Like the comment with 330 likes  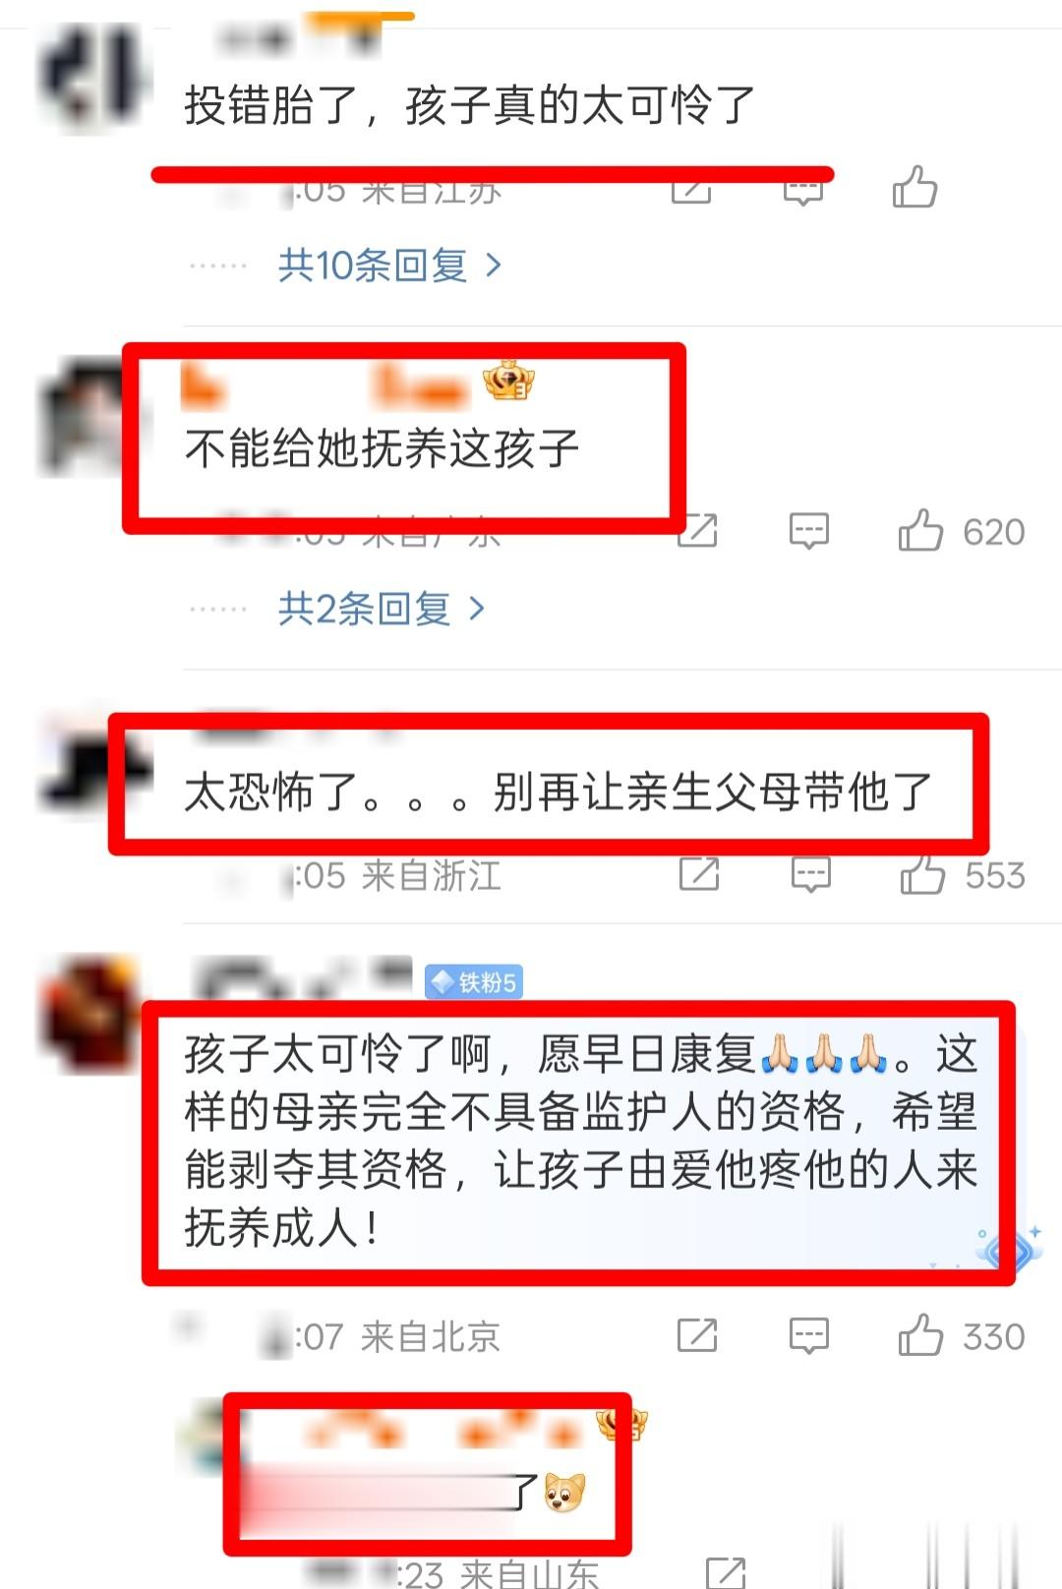coord(920,1335)
